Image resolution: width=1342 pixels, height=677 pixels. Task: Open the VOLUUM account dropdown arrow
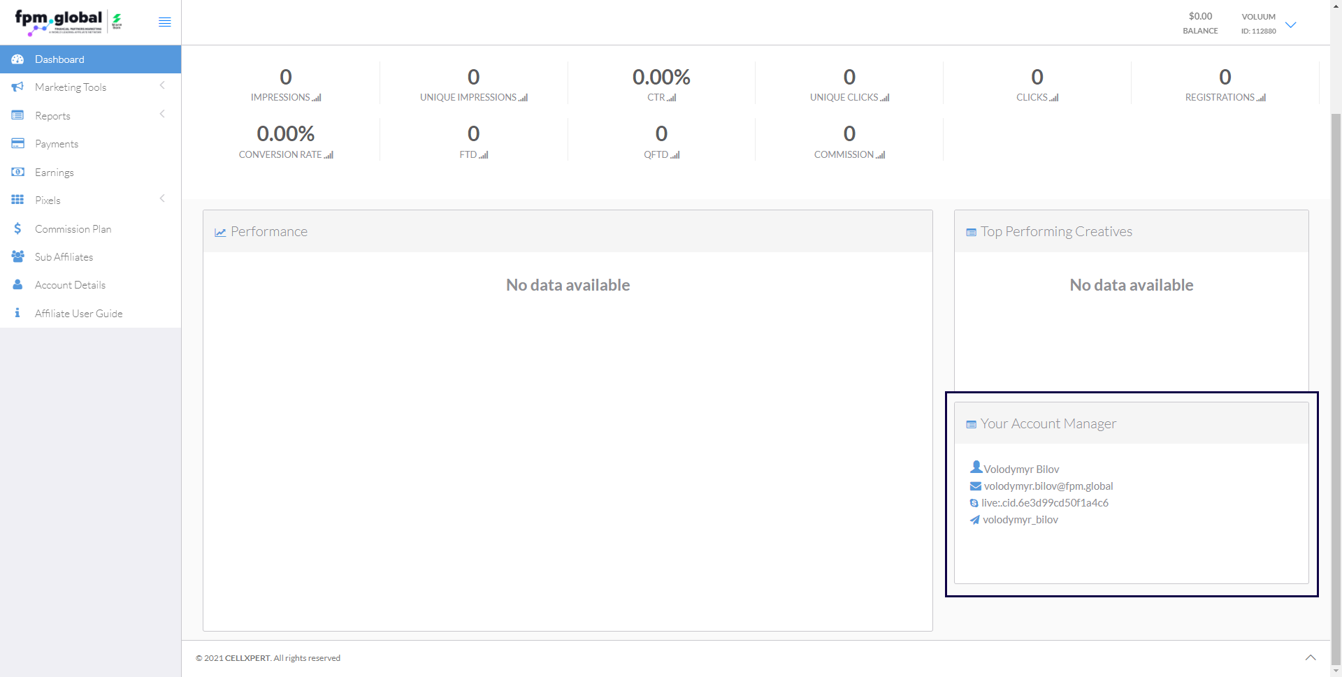1291,25
